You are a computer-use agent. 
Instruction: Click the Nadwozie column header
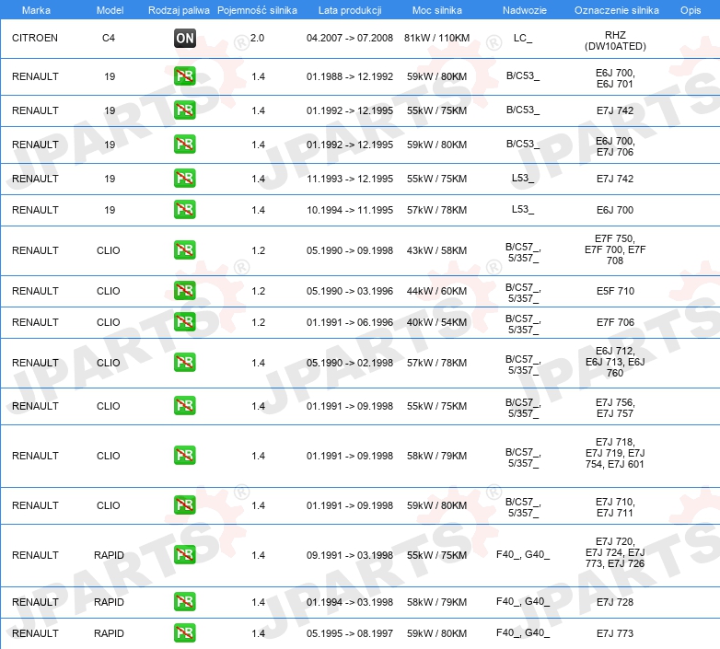coord(525,10)
